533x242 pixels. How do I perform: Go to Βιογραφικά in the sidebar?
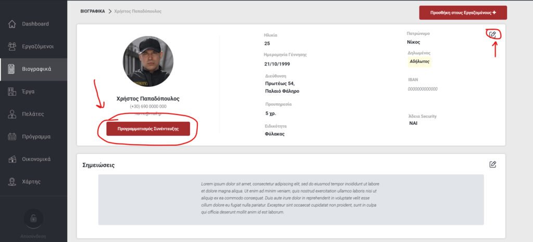coord(36,69)
